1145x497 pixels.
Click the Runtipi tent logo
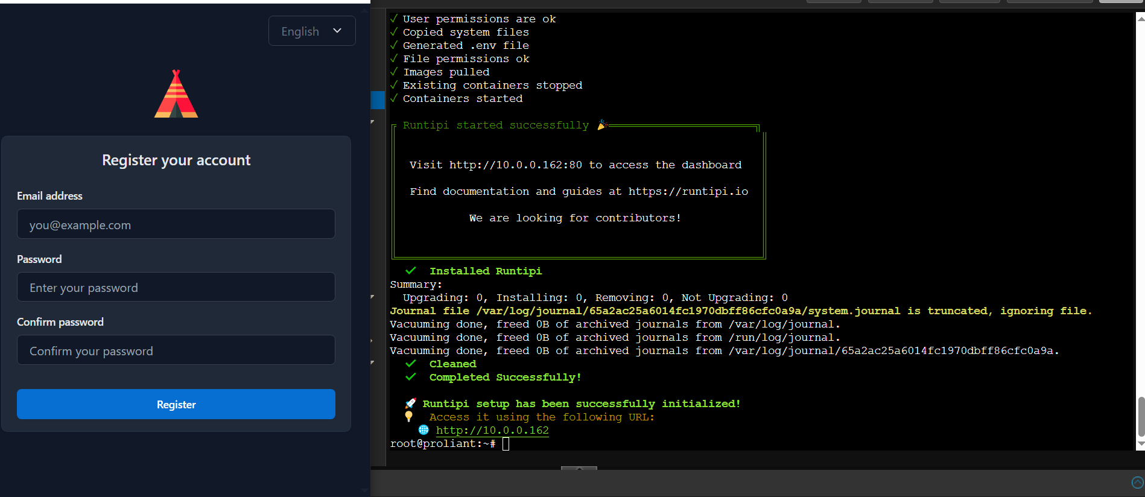click(x=176, y=94)
